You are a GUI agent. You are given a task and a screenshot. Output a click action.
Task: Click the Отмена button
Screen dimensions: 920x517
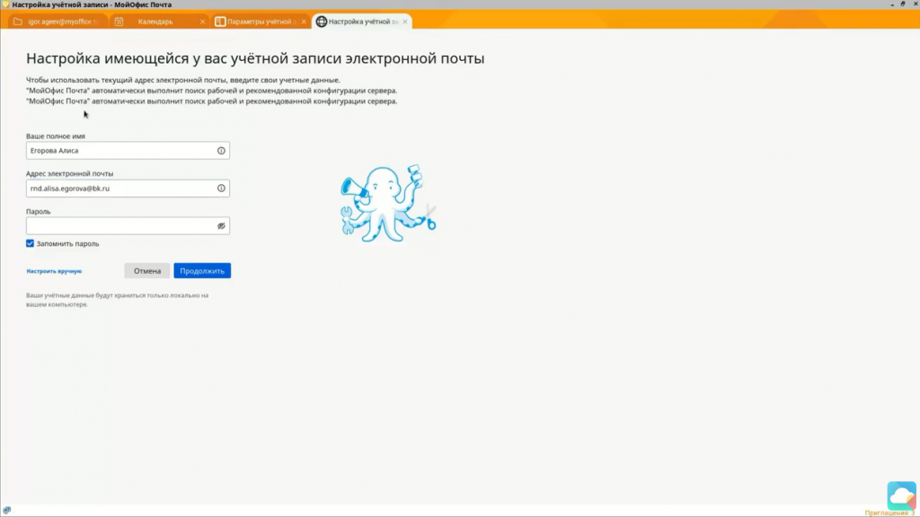(x=147, y=271)
